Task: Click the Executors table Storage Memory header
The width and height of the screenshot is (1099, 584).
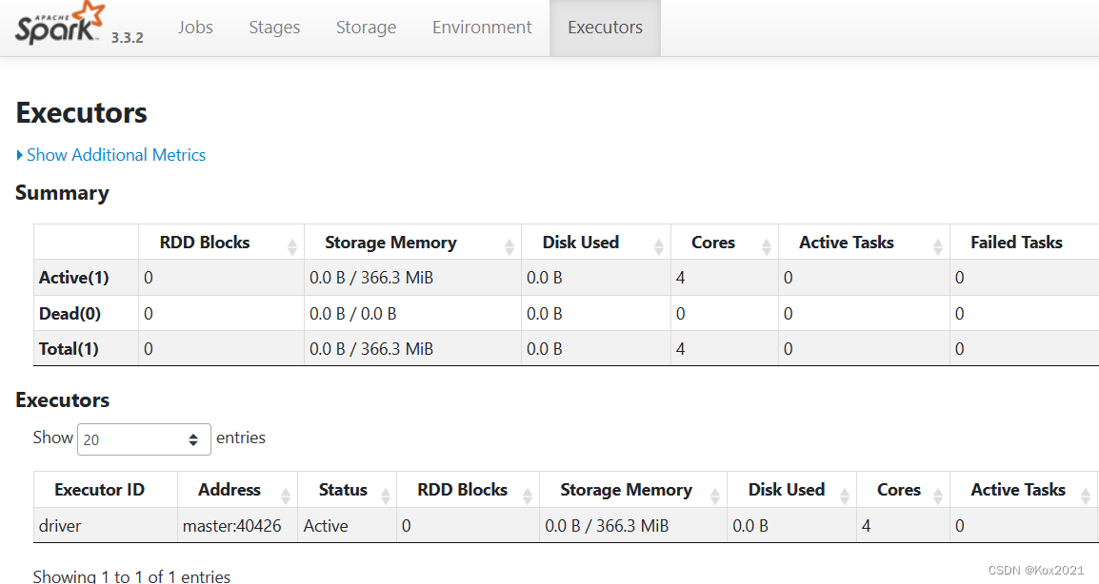Action: point(626,490)
